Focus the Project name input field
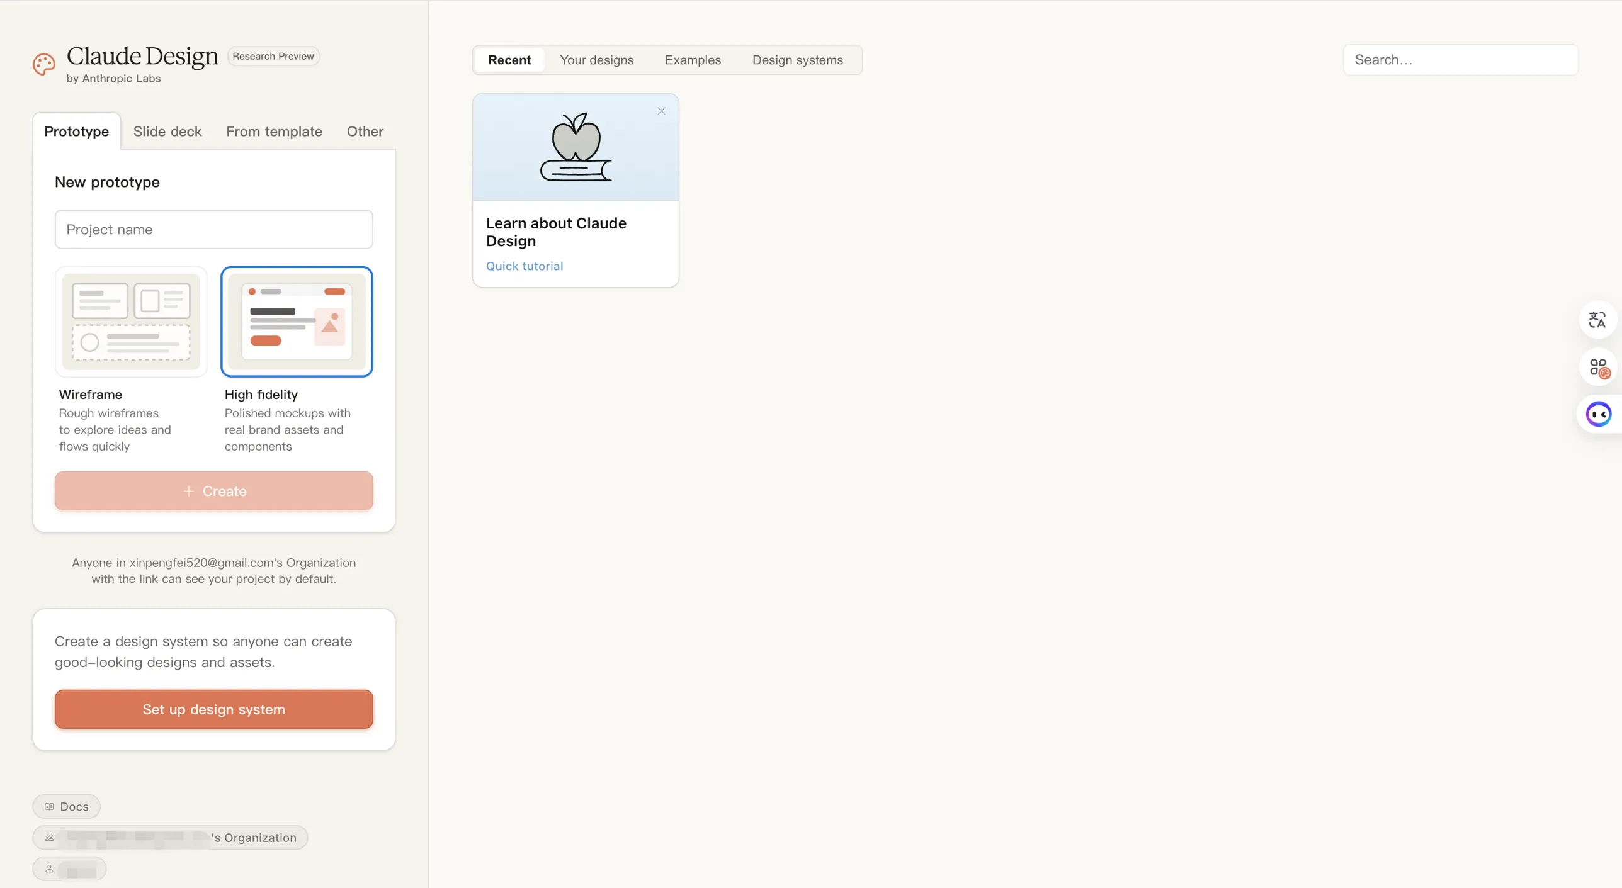This screenshot has width=1622, height=888. pos(214,230)
